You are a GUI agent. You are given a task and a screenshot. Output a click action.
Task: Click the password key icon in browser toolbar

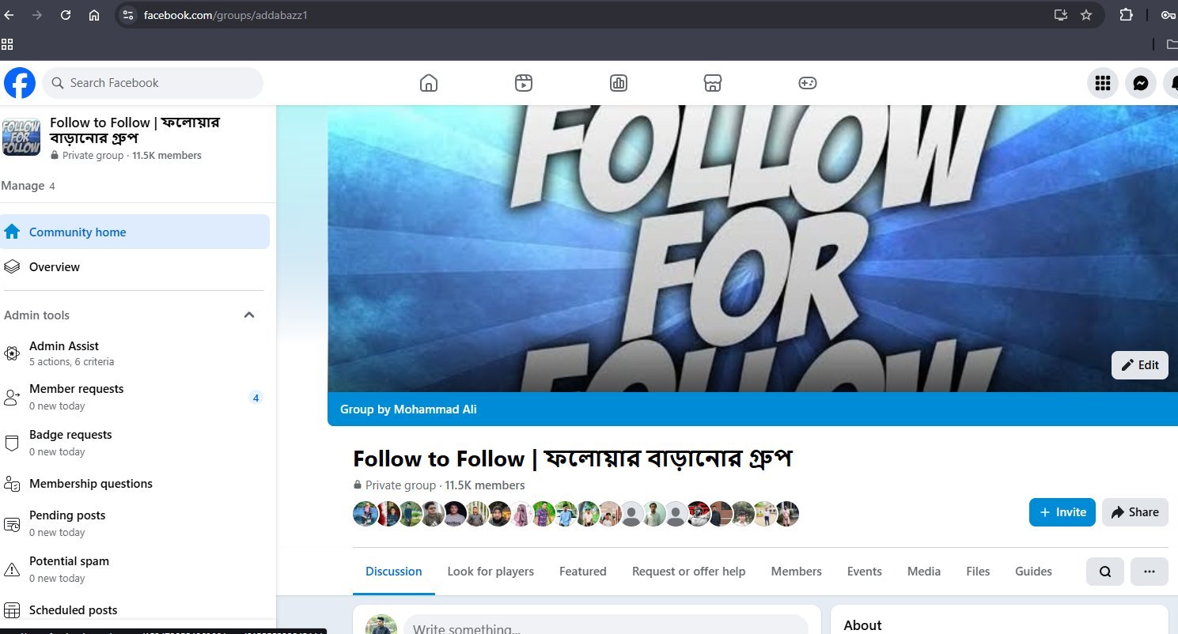click(1169, 15)
